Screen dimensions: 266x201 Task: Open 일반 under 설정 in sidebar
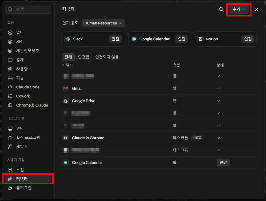pyautogui.click(x=28, y=32)
